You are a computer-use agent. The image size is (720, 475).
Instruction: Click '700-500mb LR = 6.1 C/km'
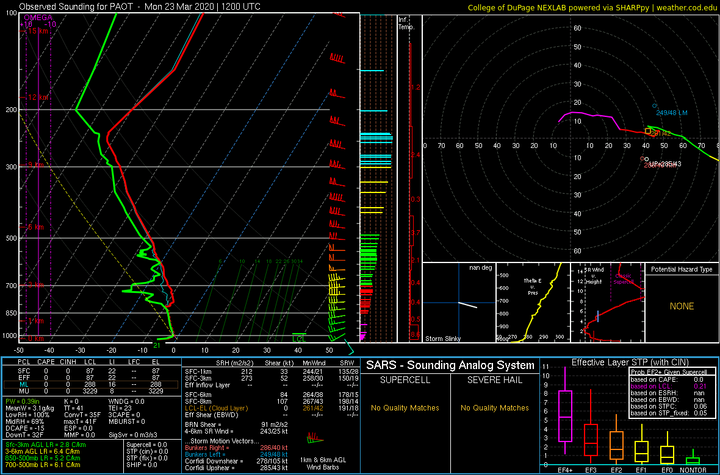point(43,465)
